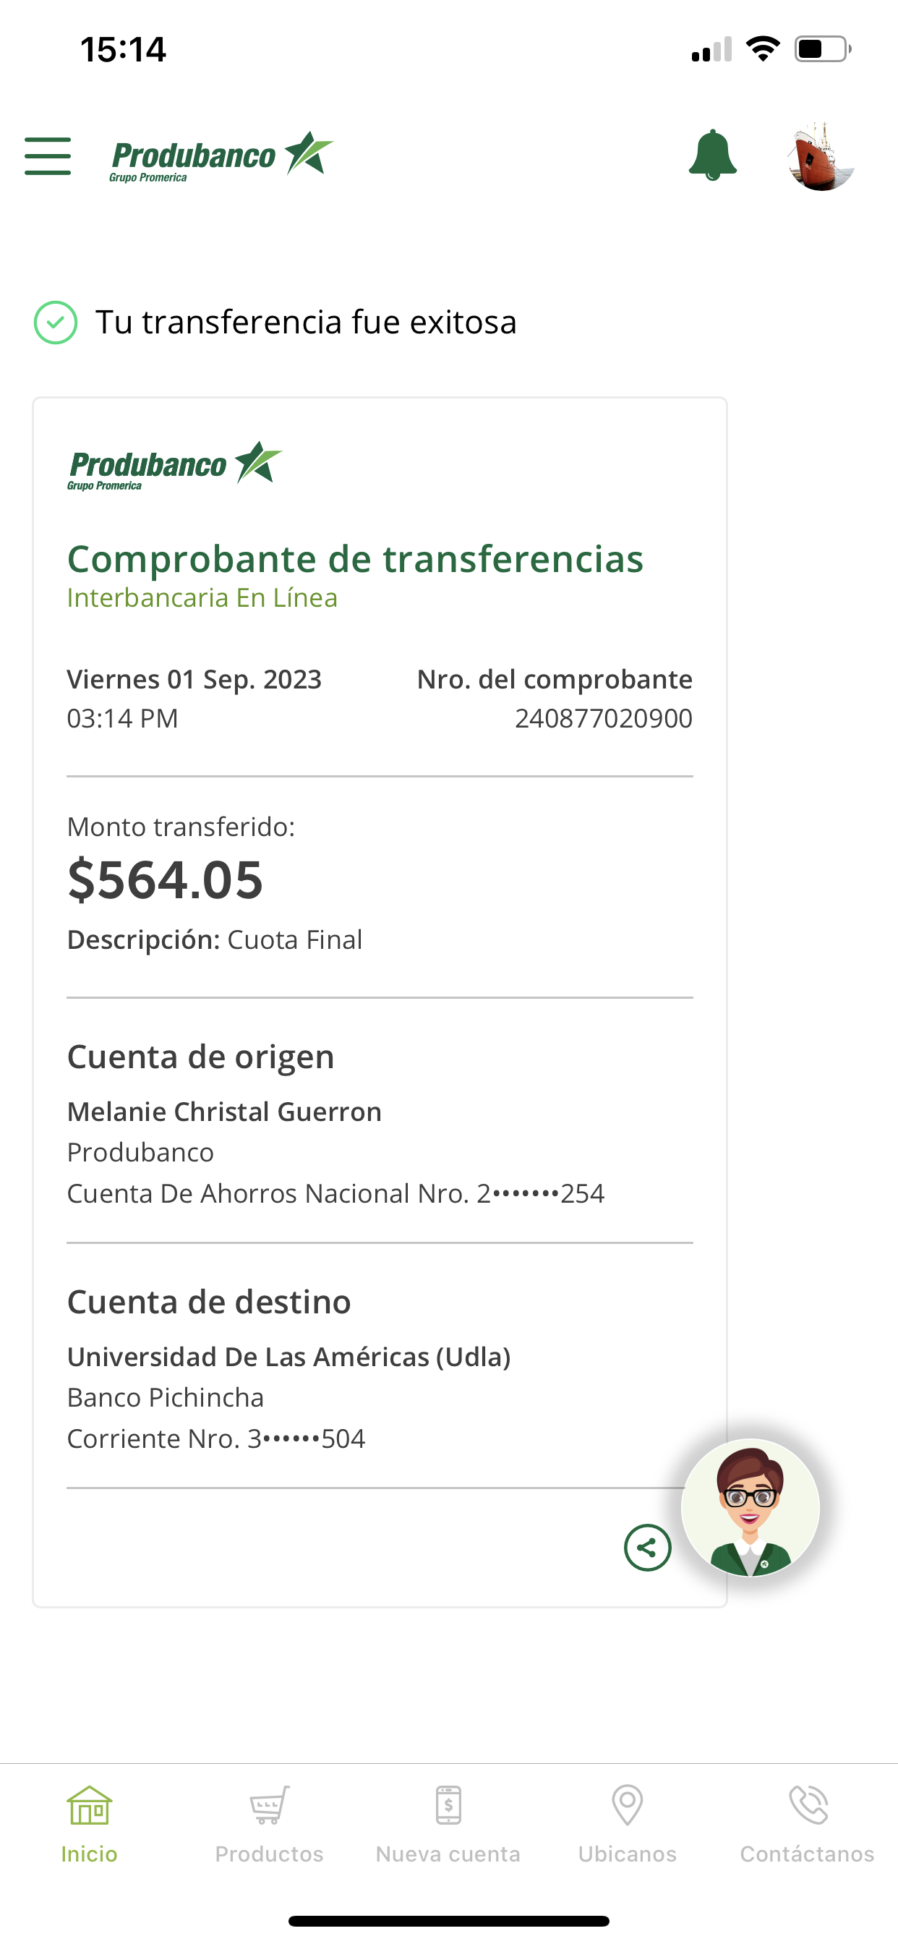Tap the battery status icon
The width and height of the screenshot is (898, 1944).
pyautogui.click(x=821, y=49)
